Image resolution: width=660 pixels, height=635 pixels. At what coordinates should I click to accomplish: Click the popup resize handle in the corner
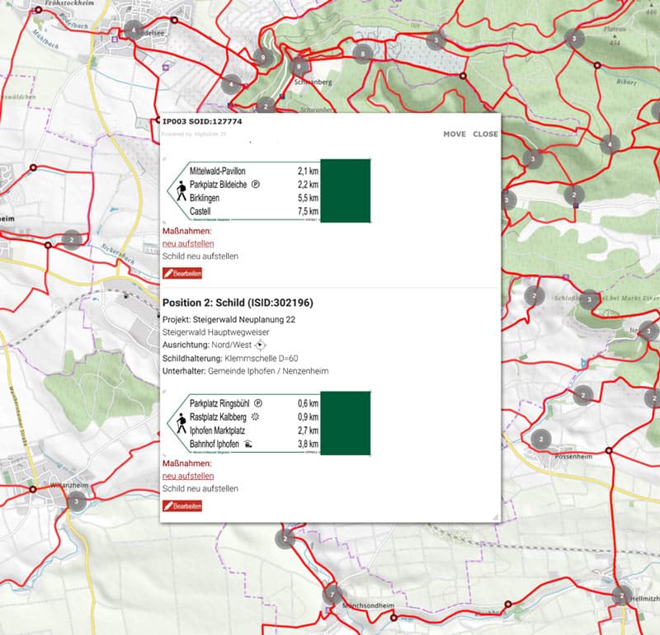tap(496, 516)
